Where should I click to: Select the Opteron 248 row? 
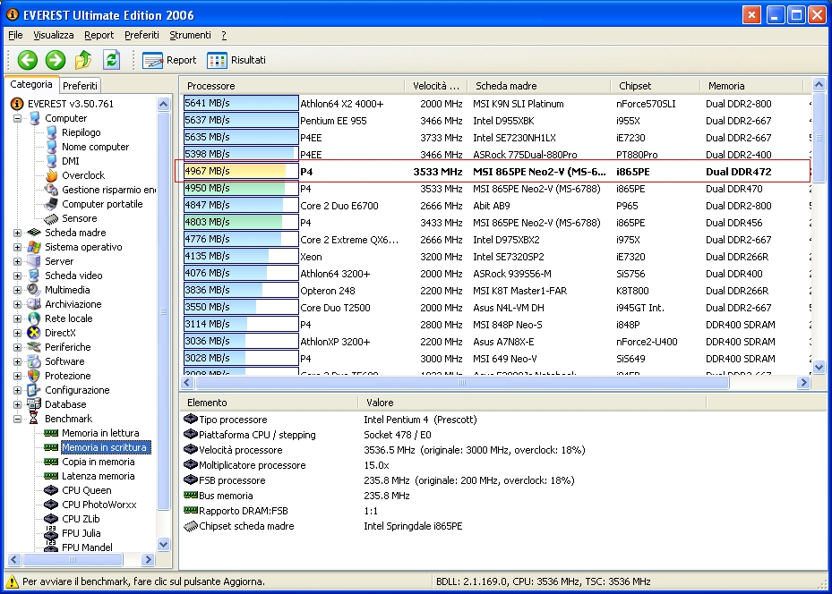pyautogui.click(x=496, y=291)
